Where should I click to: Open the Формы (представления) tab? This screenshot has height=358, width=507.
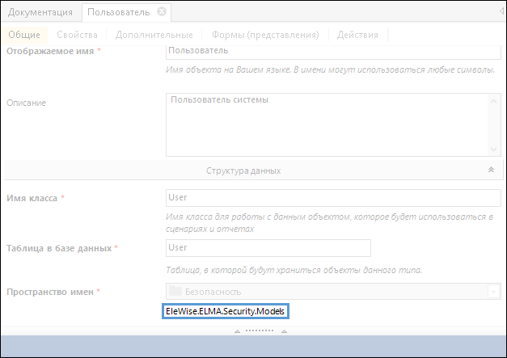point(265,35)
